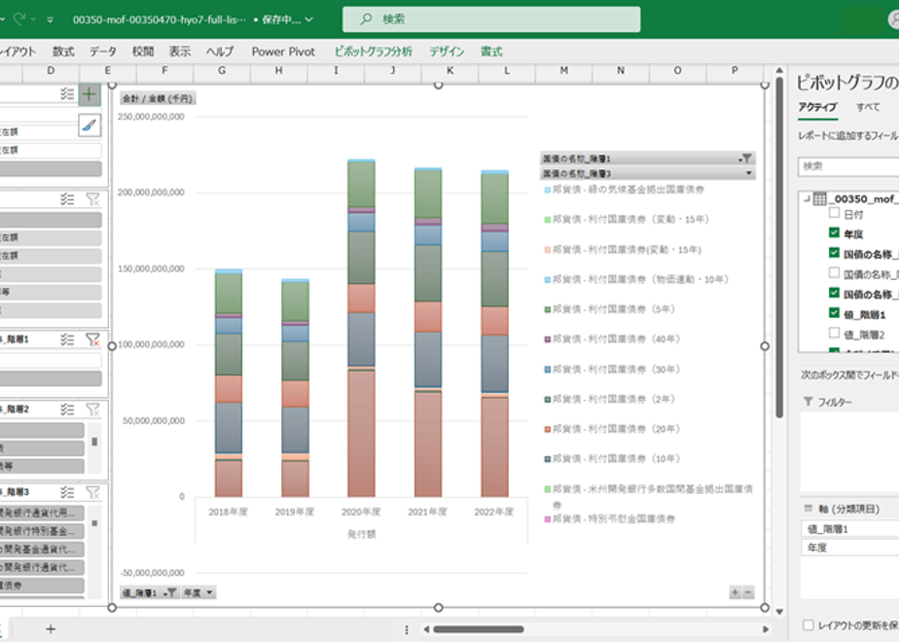Click the redo arrow in the quick access toolbar

(19, 18)
